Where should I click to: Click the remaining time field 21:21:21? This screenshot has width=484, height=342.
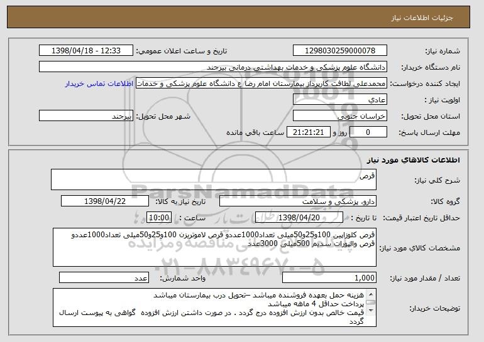[309, 132]
